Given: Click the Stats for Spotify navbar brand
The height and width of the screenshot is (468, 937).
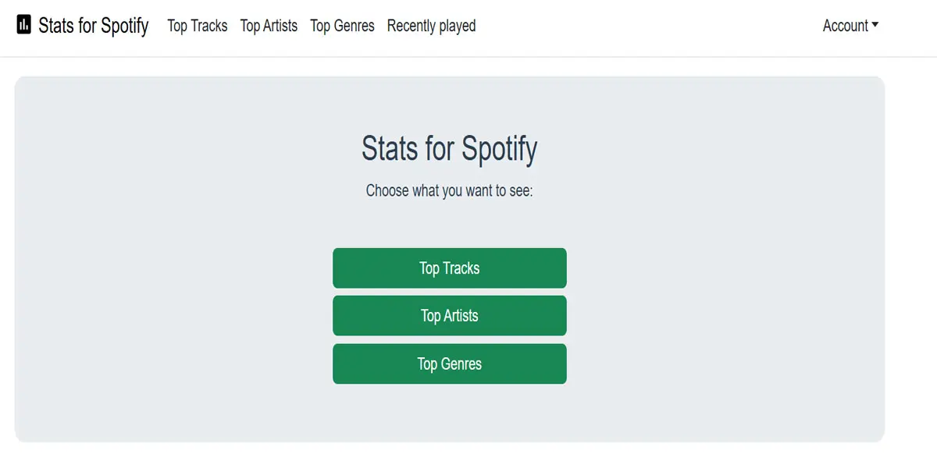Looking at the screenshot, I should 93,26.
